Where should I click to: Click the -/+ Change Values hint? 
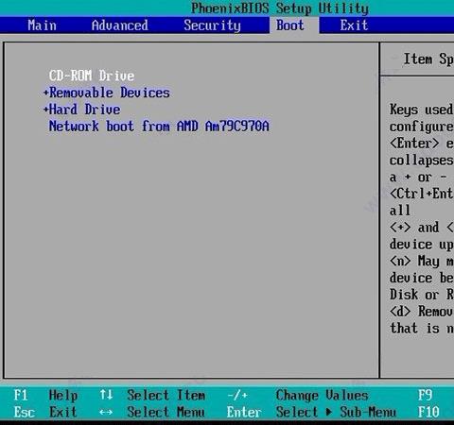coord(298,396)
